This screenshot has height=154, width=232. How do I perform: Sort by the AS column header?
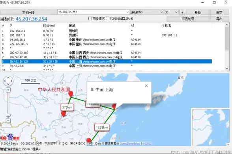(x=133, y=26)
